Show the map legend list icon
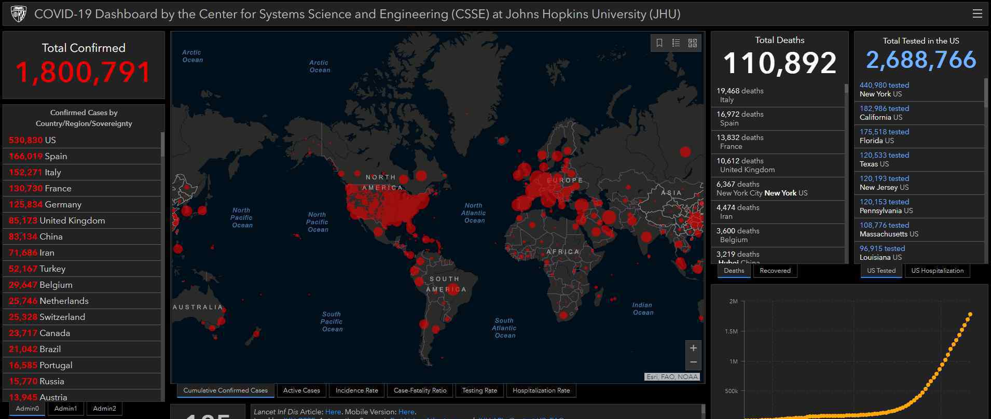The width and height of the screenshot is (991, 419). click(x=676, y=43)
